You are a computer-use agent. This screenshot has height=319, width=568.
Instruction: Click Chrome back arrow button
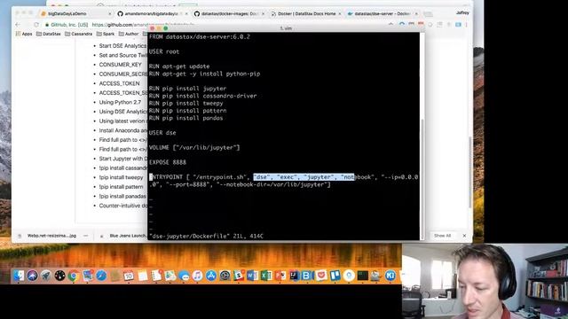point(18,25)
